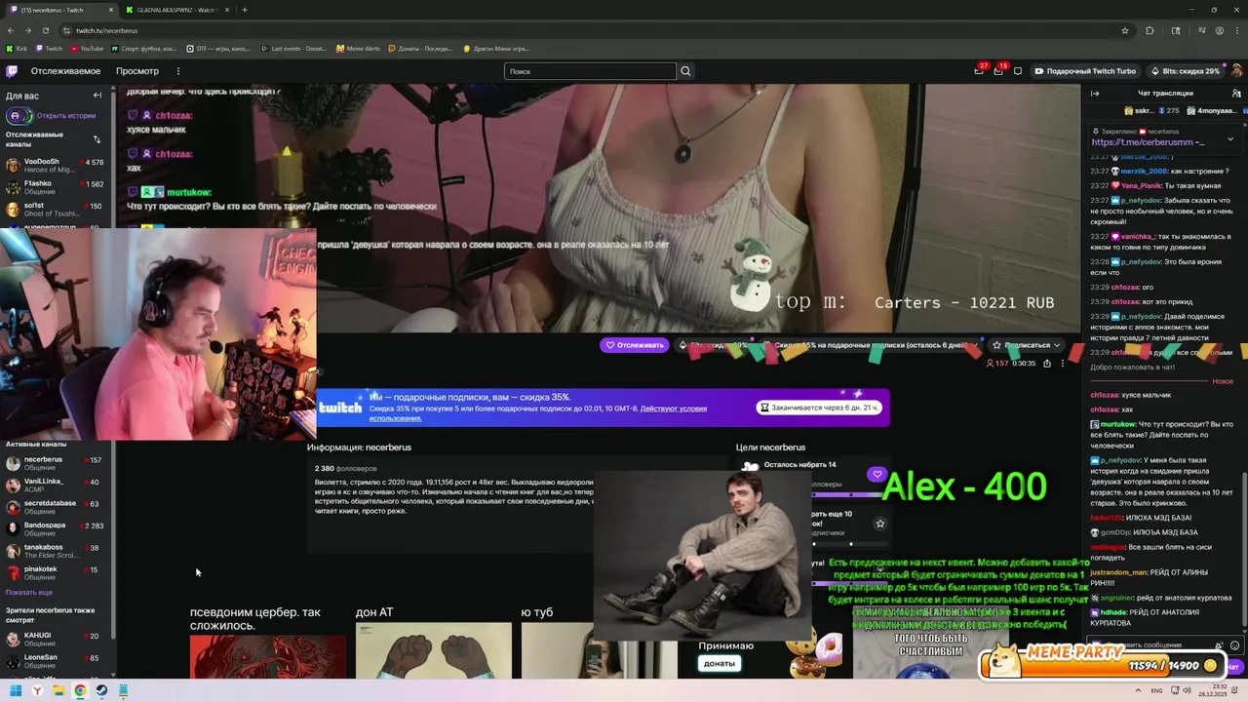Focus the 'Поиск' search field
This screenshot has height=702, width=1248.
(x=590, y=71)
